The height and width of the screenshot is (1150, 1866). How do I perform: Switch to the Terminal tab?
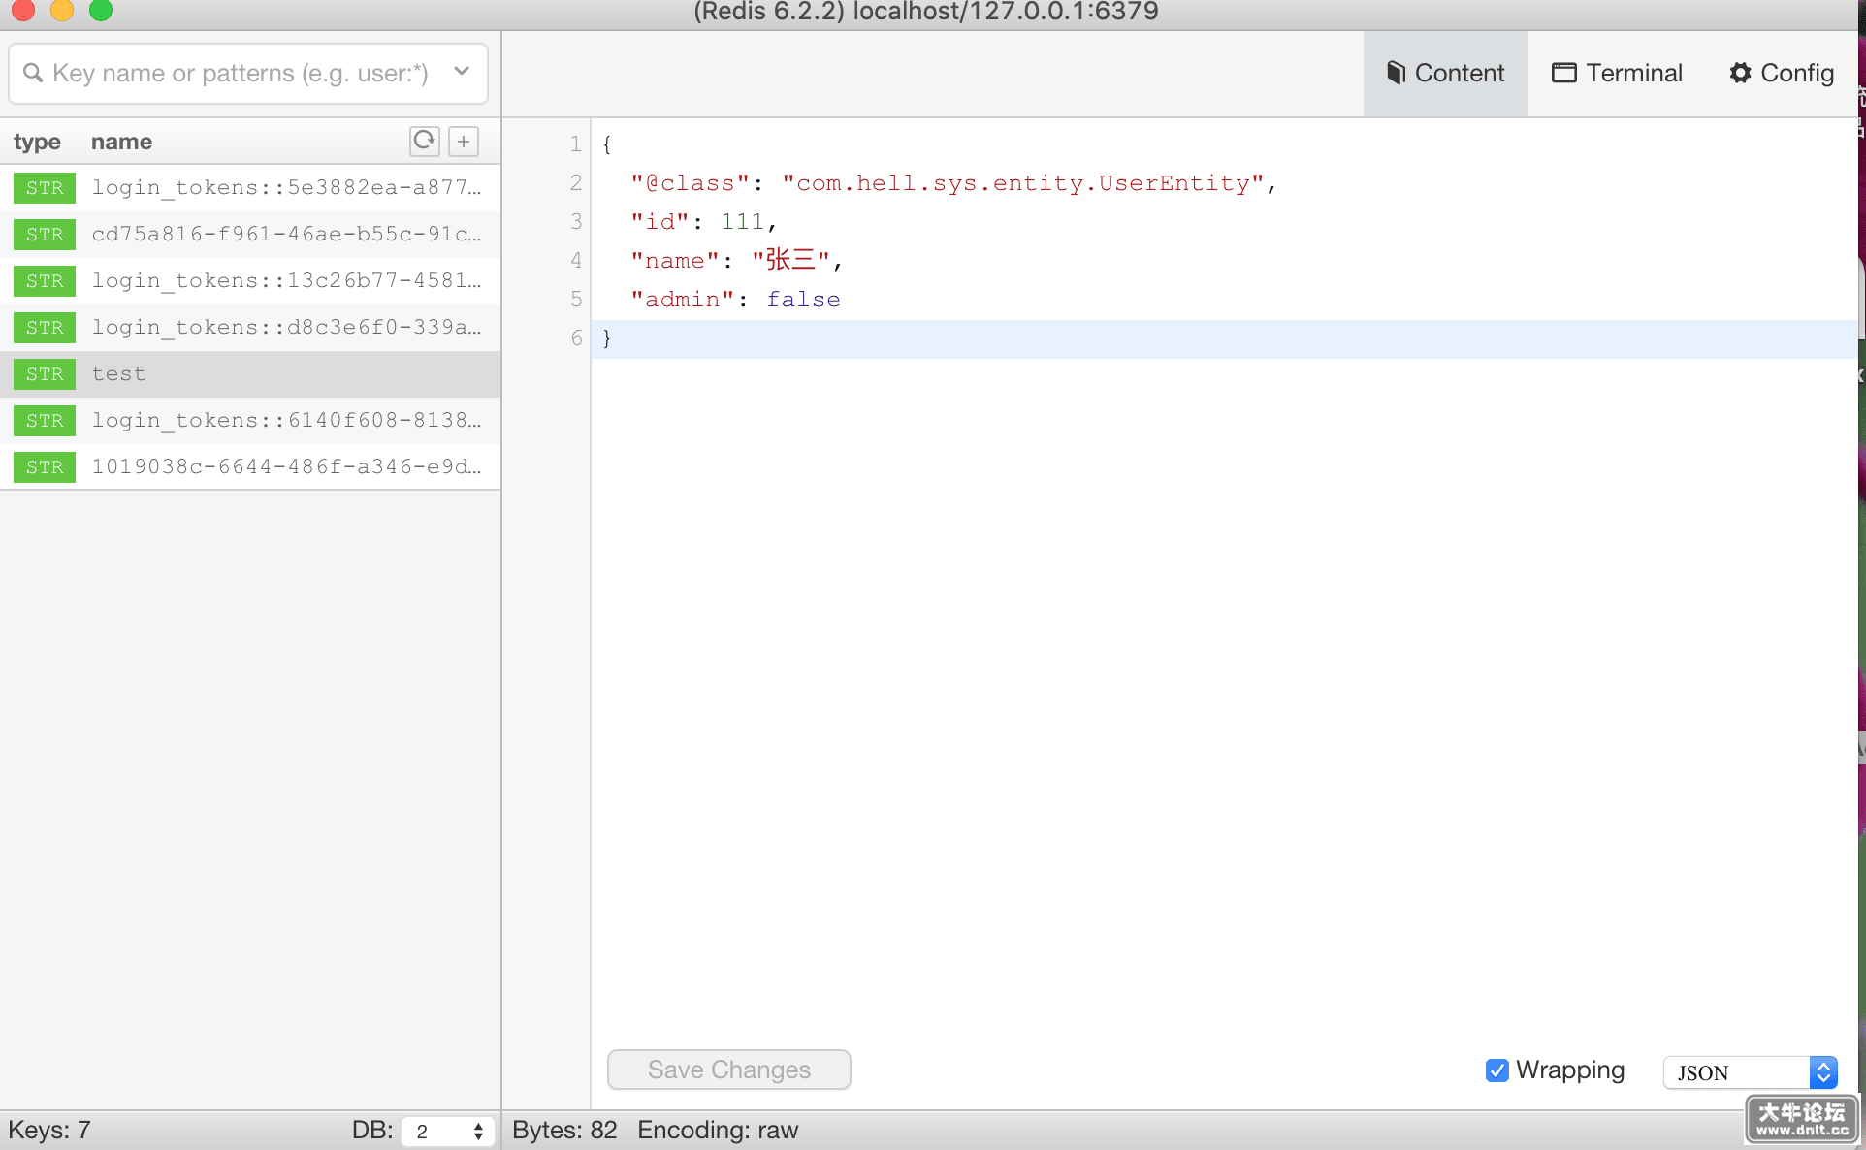[1617, 74]
